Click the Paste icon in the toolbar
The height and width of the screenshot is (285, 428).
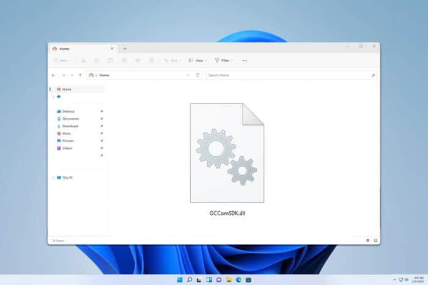pos(111,60)
